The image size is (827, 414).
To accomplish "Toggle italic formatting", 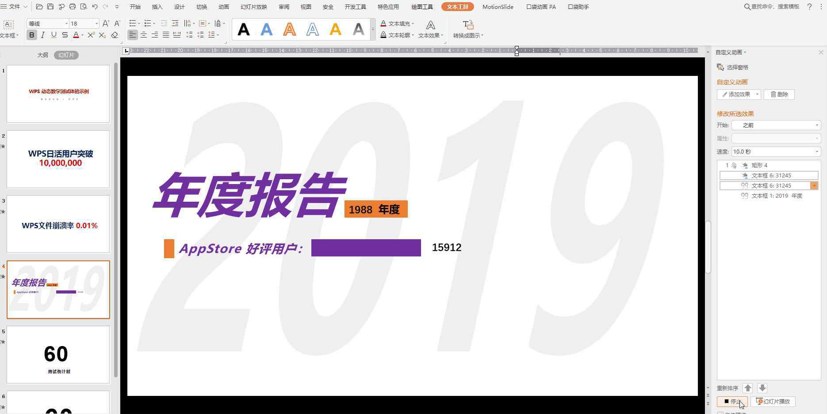I will pyautogui.click(x=42, y=35).
